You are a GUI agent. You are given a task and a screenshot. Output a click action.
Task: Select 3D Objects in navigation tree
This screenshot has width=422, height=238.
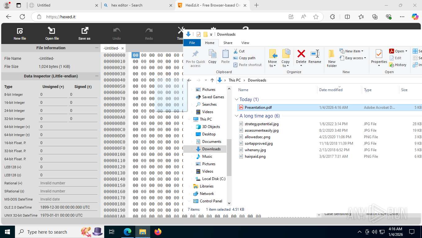211,127
